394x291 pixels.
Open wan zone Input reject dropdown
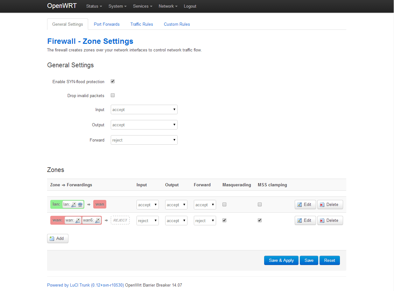(x=148, y=221)
